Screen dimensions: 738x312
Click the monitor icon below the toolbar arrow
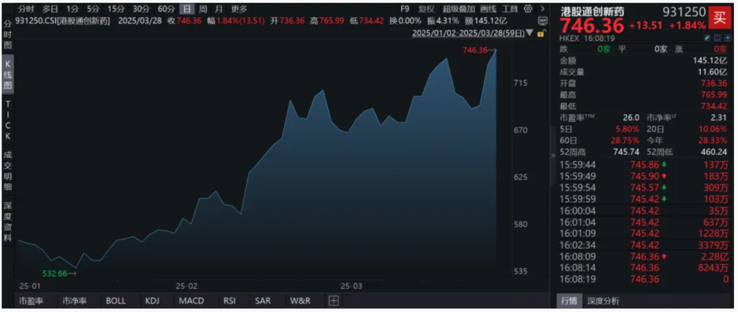pyautogui.click(x=541, y=22)
